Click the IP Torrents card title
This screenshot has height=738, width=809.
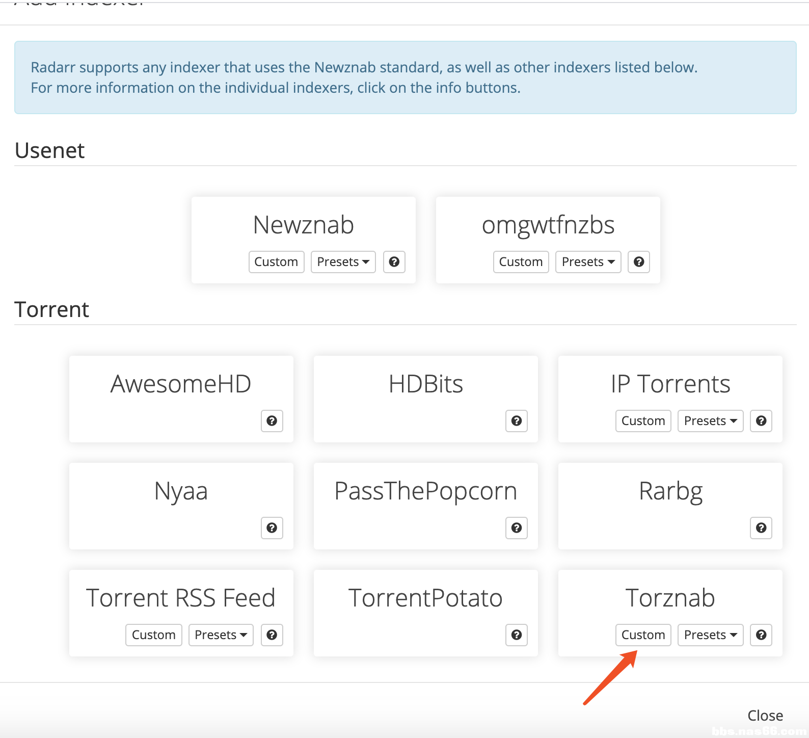coord(670,384)
